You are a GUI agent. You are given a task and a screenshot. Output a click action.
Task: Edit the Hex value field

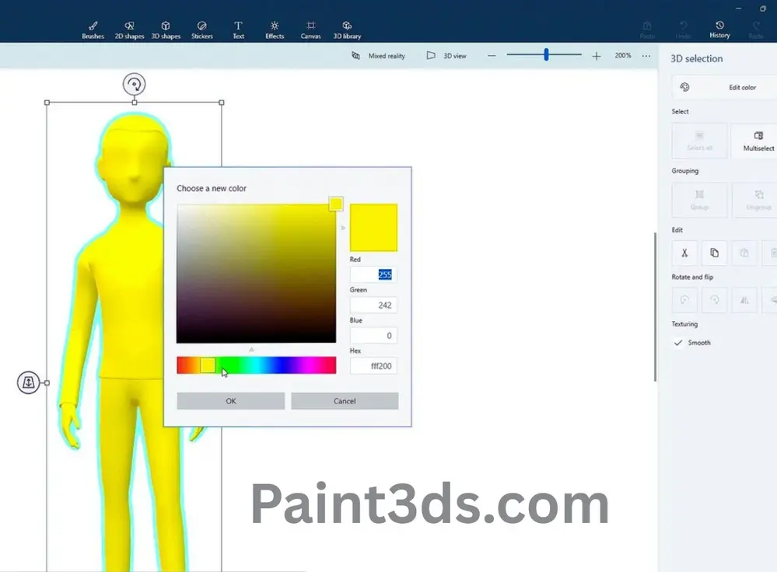(x=373, y=365)
